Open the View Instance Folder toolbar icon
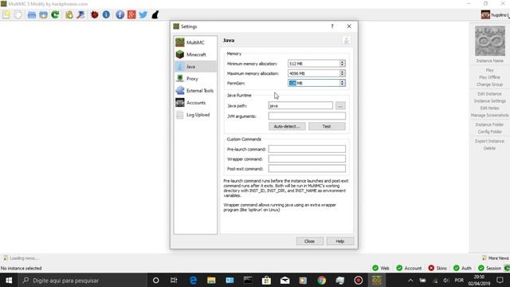510x287 pixels. coord(32,14)
